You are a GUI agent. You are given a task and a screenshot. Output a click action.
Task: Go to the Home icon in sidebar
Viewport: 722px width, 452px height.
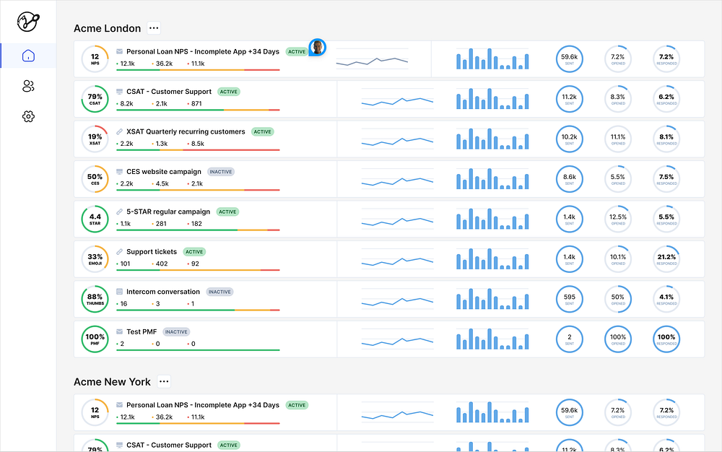click(28, 56)
